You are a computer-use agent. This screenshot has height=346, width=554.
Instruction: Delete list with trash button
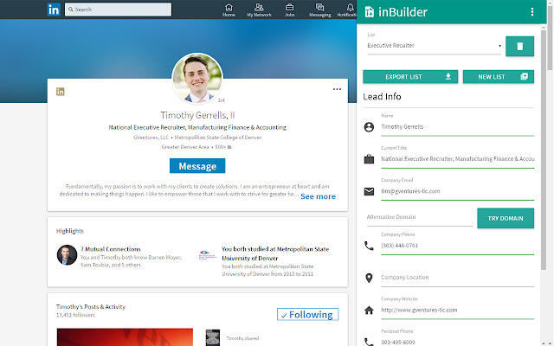519,46
